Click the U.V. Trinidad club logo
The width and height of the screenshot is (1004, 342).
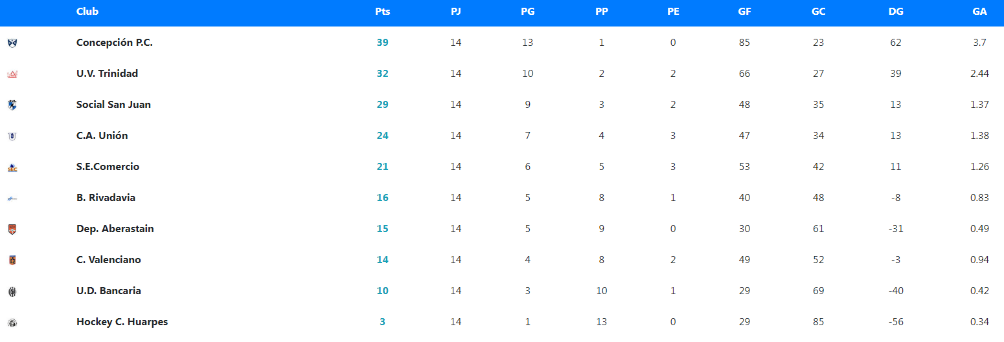click(x=12, y=74)
